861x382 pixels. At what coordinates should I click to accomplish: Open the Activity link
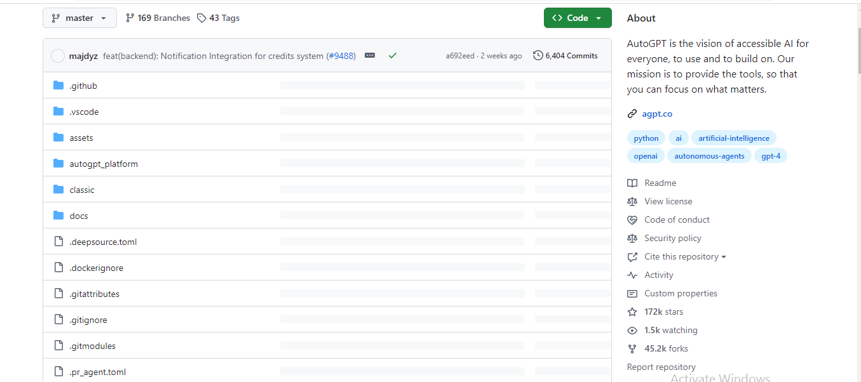pyautogui.click(x=659, y=275)
